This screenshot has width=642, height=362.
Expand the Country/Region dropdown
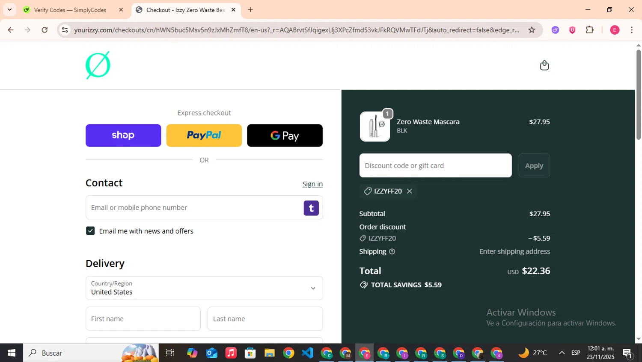204,288
